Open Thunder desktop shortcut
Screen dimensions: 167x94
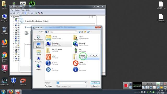23,81
